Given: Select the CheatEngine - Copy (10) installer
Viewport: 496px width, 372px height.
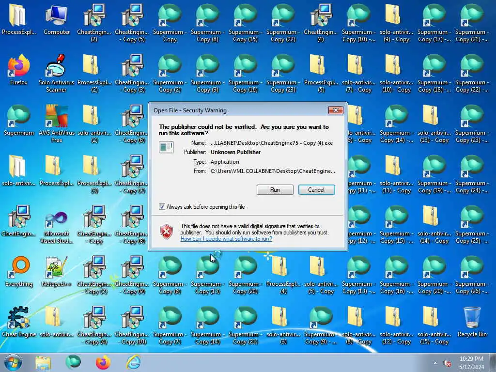Looking at the screenshot, I should [132, 325].
